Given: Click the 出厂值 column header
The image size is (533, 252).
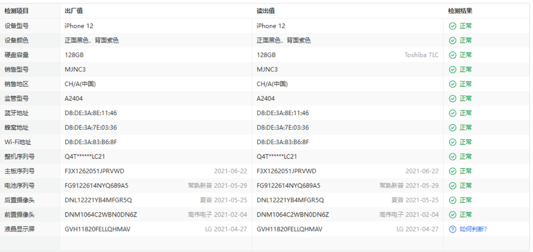Looking at the screenshot, I should (x=74, y=11).
